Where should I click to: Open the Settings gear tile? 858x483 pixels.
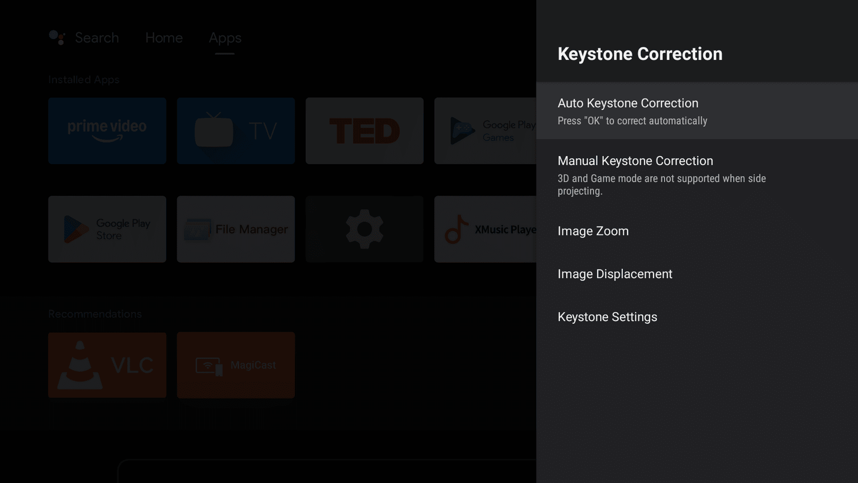pos(364,229)
